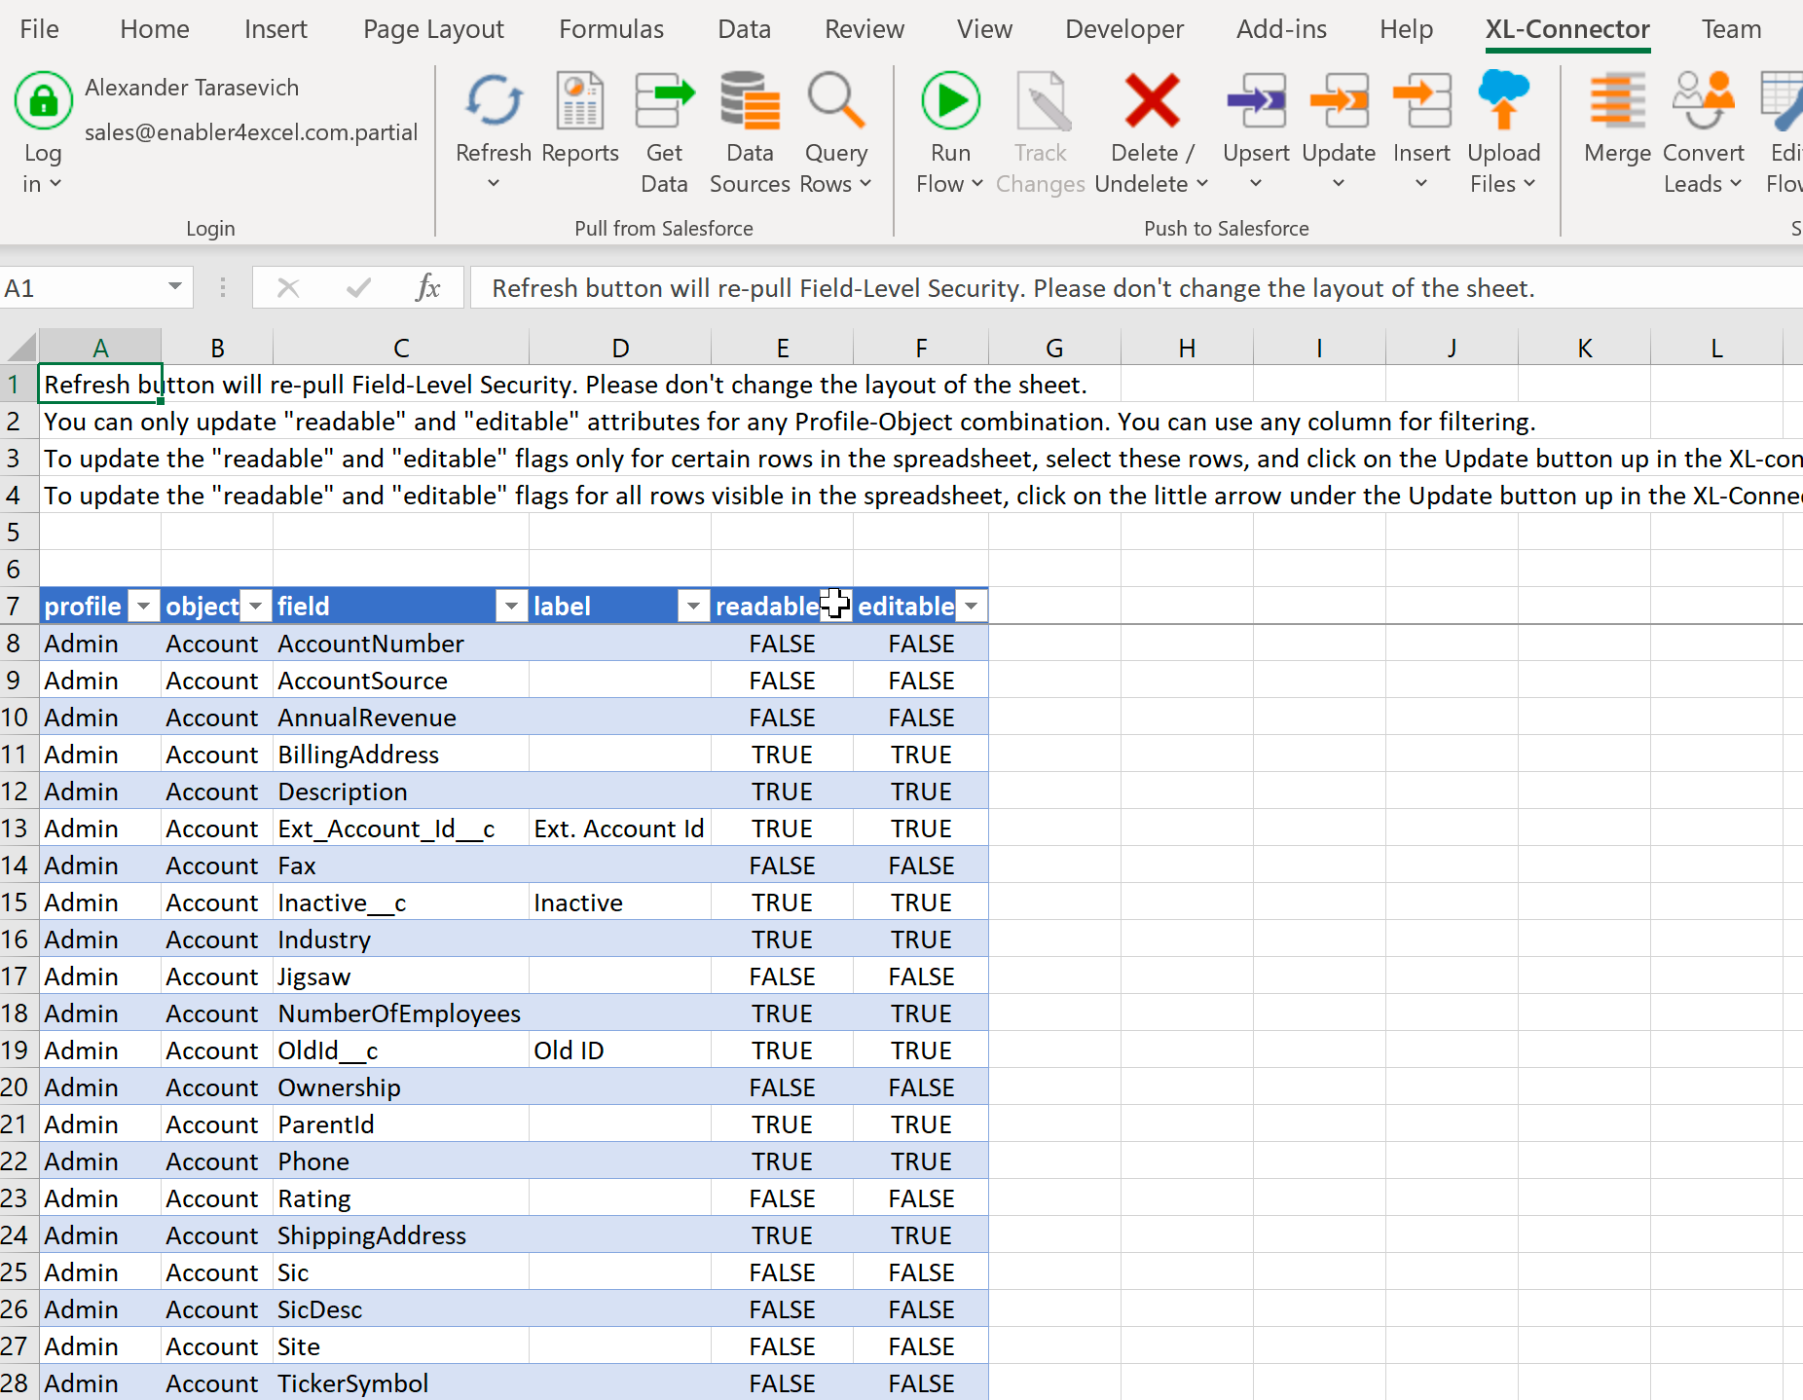1803x1400 pixels.
Task: Click the Convert Leads icon
Action: (1703, 100)
